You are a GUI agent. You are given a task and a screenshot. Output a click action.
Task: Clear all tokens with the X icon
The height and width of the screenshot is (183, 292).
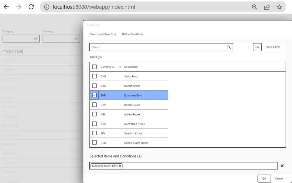coord(282,166)
